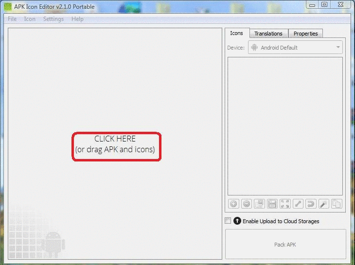Image resolution: width=355 pixels, height=265 pixels.
Task: Minimize the APK Icon Editor window
Action: [312, 5]
